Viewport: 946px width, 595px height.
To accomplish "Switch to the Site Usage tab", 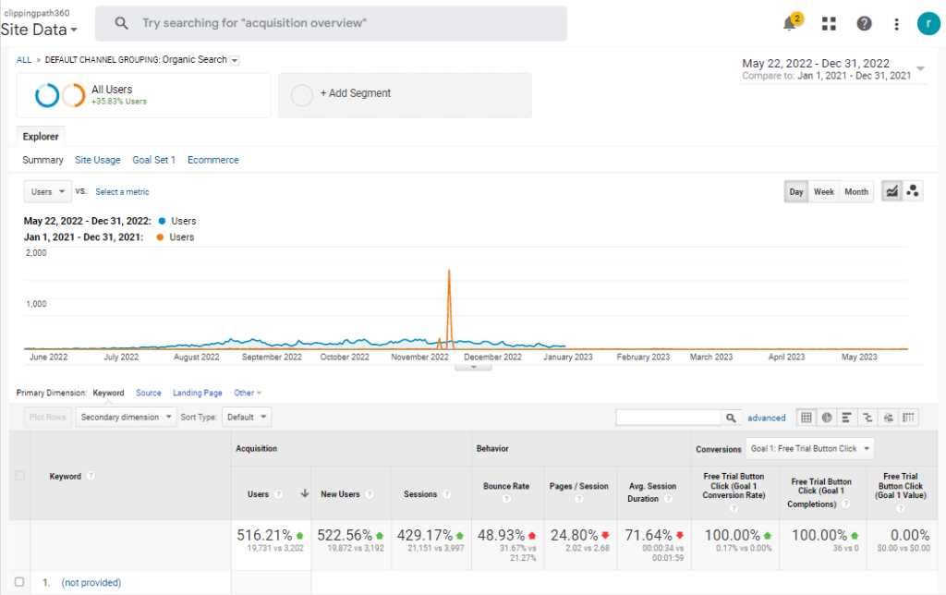I will coord(98,160).
